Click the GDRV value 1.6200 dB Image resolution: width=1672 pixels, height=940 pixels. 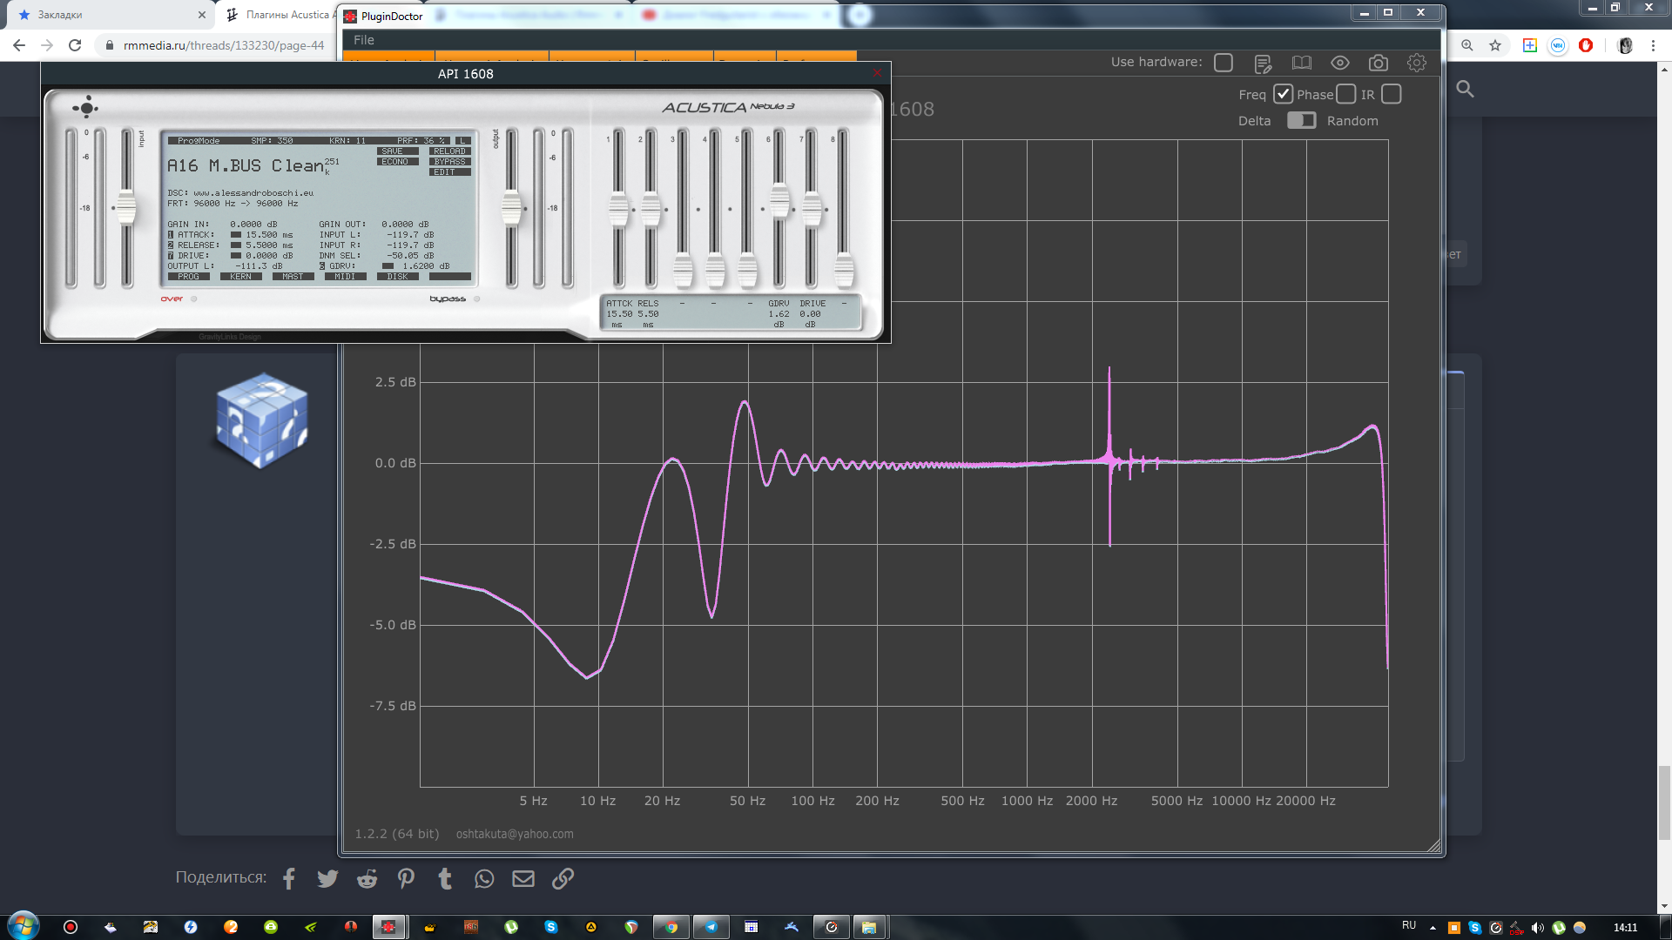[x=426, y=266]
